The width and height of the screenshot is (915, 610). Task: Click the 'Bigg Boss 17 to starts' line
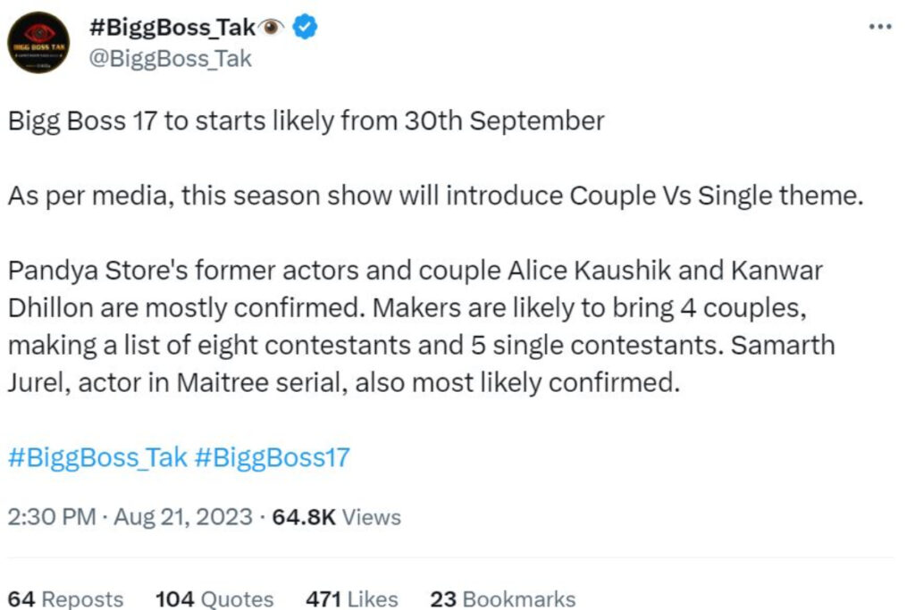306,121
